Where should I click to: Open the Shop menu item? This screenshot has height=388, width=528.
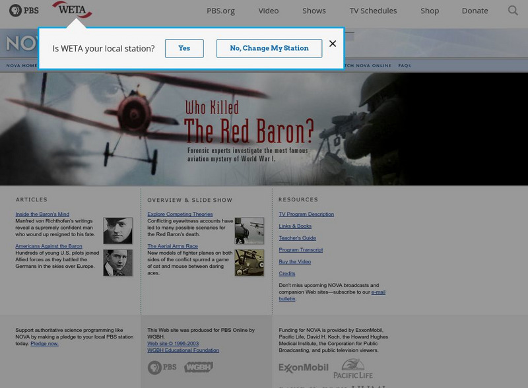(430, 11)
